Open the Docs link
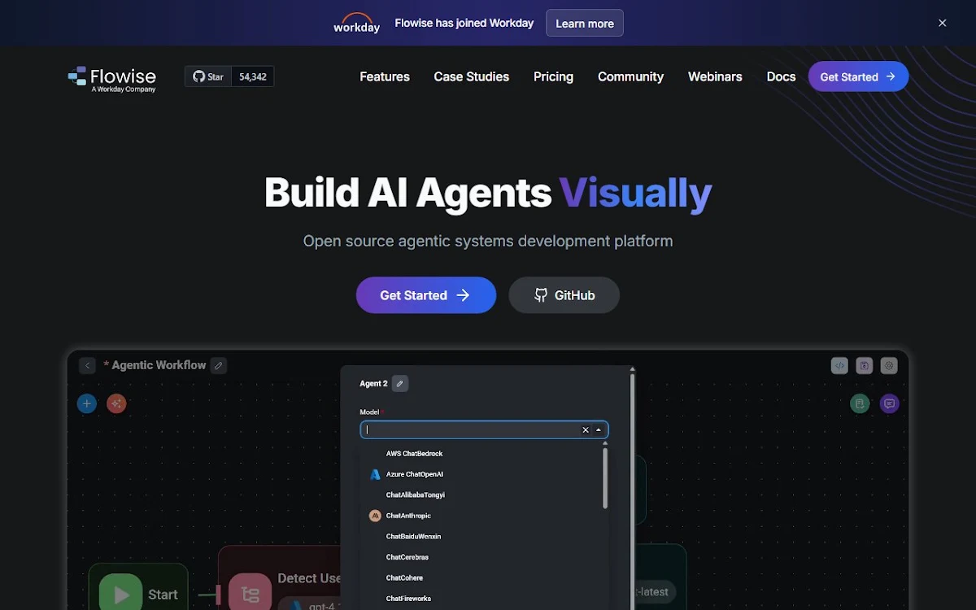Screen dimensions: 976x610 (x=781, y=76)
